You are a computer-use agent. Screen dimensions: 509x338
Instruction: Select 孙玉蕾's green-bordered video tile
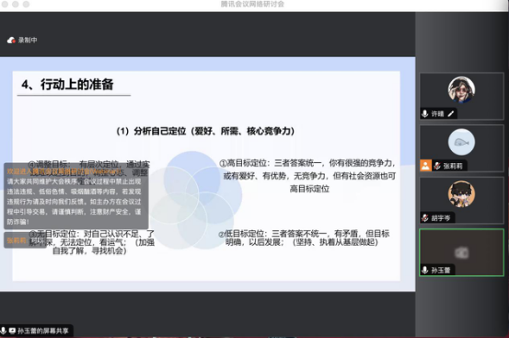pos(461,252)
